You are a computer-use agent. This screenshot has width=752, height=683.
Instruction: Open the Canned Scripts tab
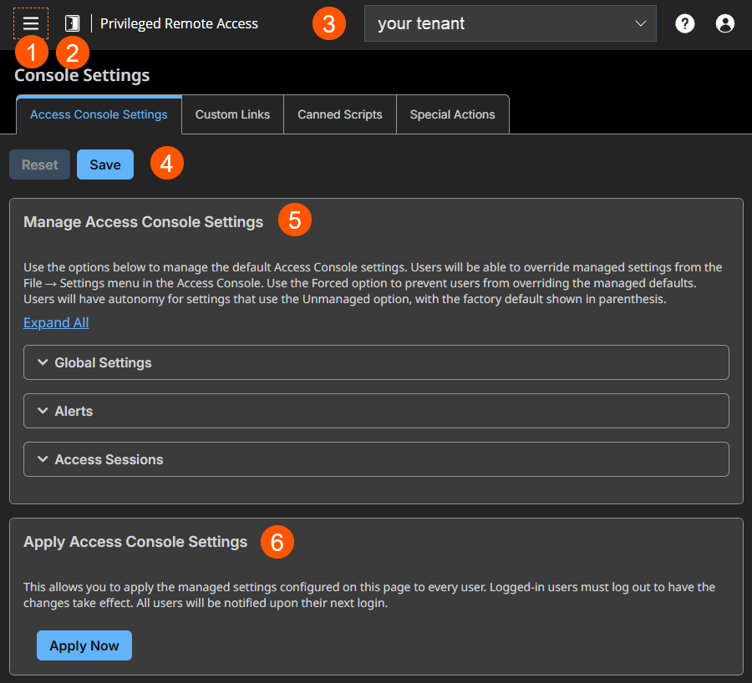pos(339,114)
